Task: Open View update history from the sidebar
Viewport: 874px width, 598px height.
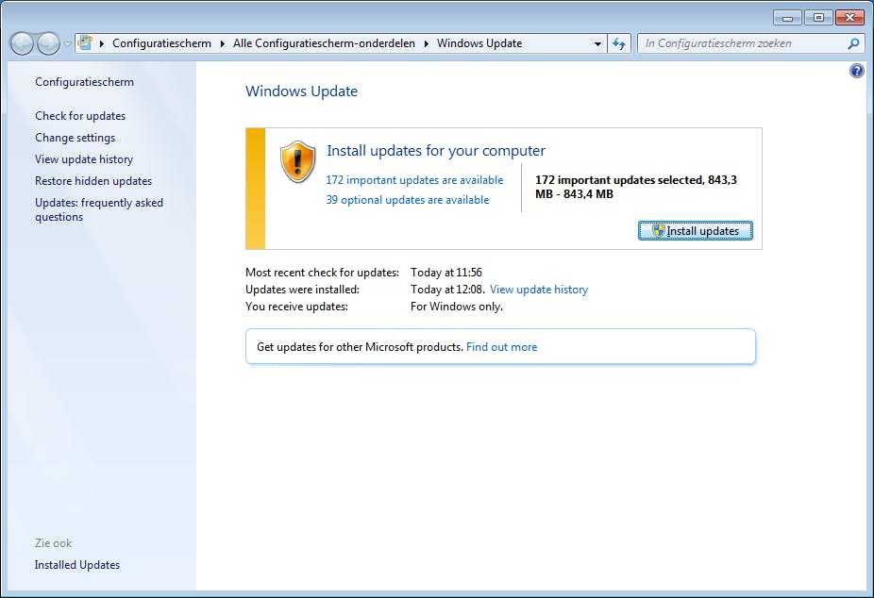Action: 83,158
